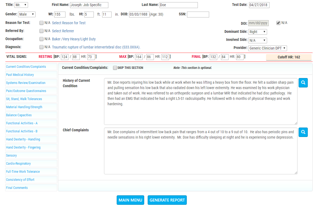
Task: Open the Cardio-Respiratory section
Action: (31, 163)
